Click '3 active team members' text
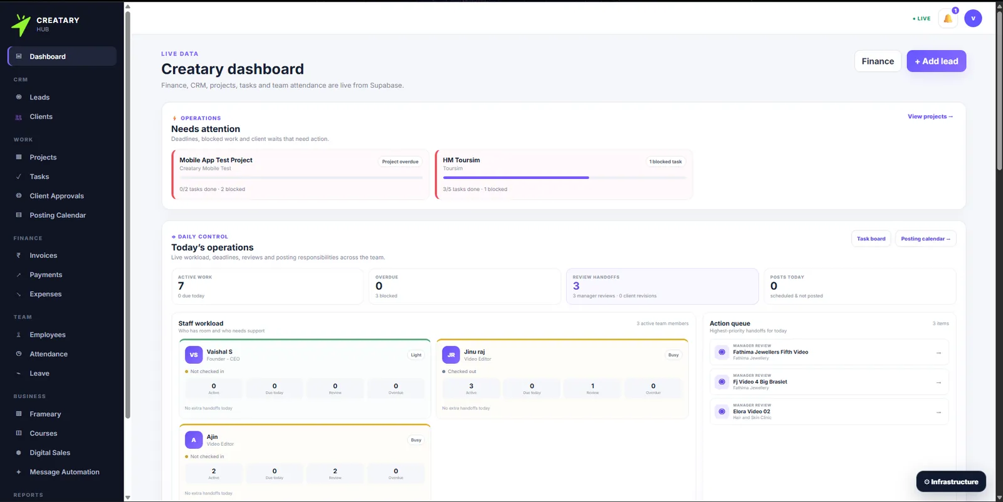The width and height of the screenshot is (1003, 502). click(663, 324)
